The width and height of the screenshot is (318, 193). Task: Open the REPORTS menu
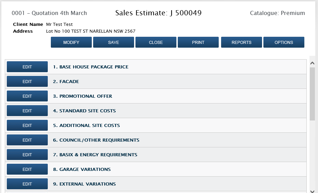pos(242,42)
